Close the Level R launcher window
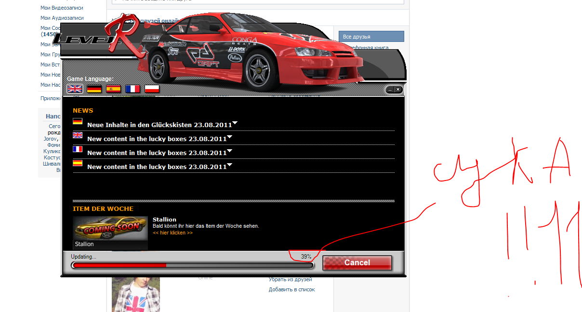The width and height of the screenshot is (582, 312). [x=397, y=90]
